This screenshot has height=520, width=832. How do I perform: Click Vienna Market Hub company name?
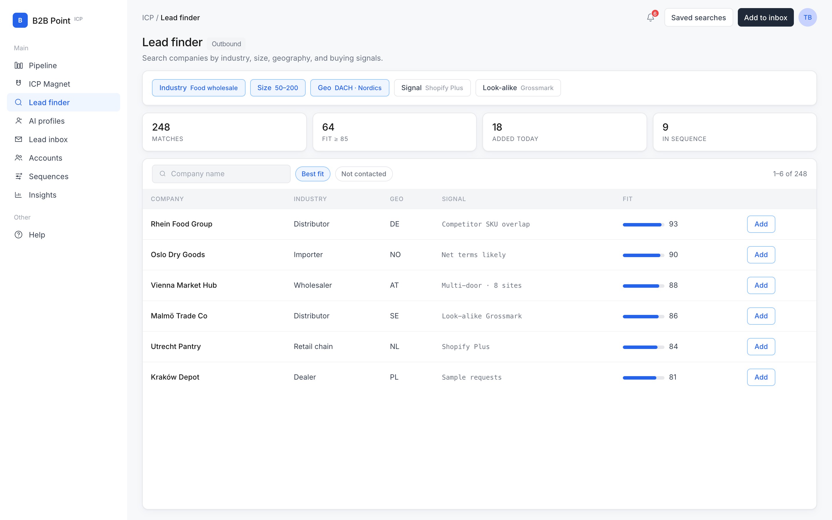click(x=184, y=285)
